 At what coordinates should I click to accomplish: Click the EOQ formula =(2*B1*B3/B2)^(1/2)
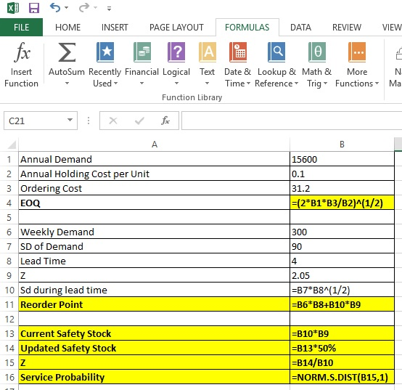pos(342,203)
